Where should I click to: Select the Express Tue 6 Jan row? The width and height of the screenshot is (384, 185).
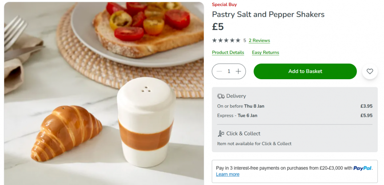coord(294,116)
